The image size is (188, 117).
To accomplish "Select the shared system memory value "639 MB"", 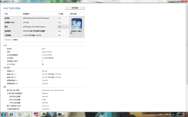I will [45, 103].
